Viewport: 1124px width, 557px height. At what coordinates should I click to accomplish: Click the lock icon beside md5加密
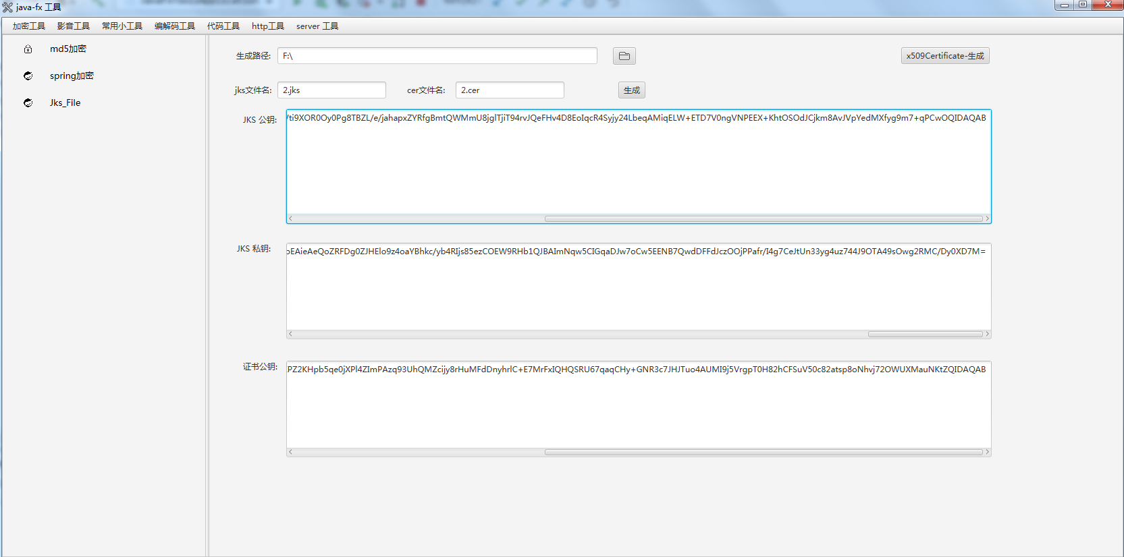pos(28,49)
